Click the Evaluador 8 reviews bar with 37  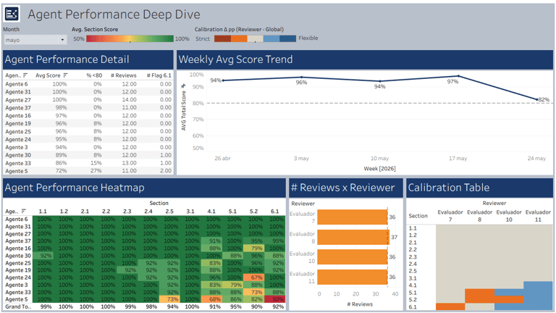(353, 237)
